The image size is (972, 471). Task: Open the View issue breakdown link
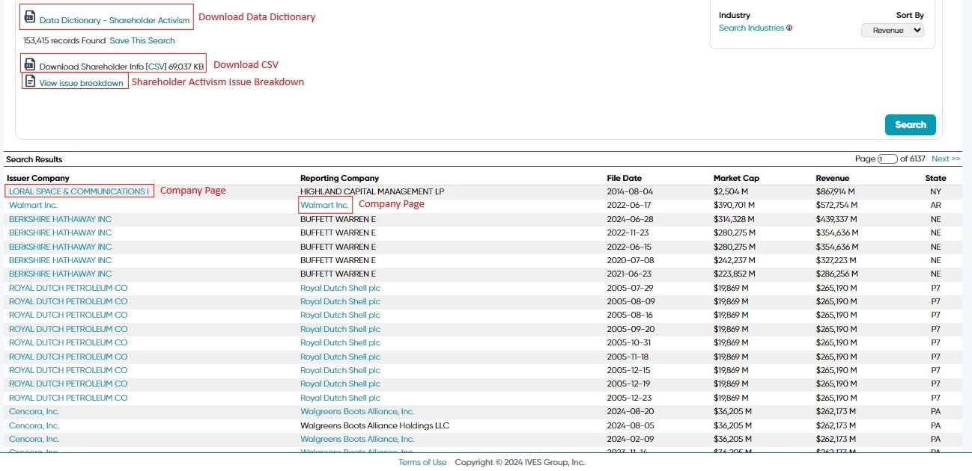tap(82, 83)
